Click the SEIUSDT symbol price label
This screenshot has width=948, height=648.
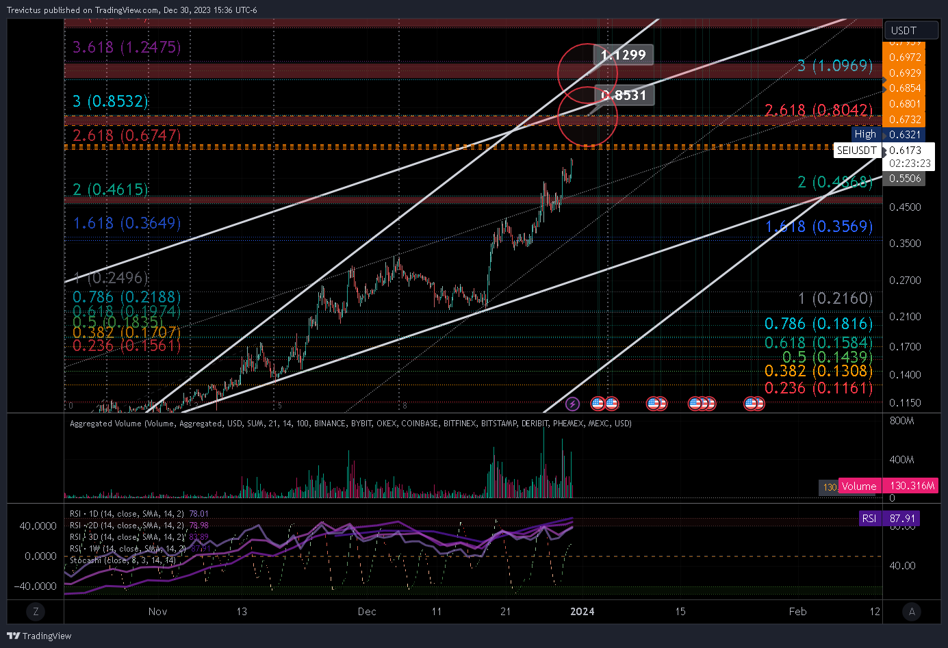(856, 150)
